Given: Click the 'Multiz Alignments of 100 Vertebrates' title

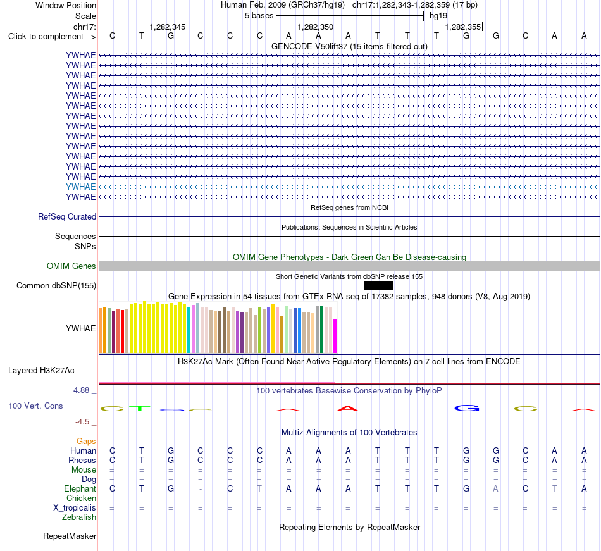Looking at the screenshot, I should pyautogui.click(x=349, y=433).
